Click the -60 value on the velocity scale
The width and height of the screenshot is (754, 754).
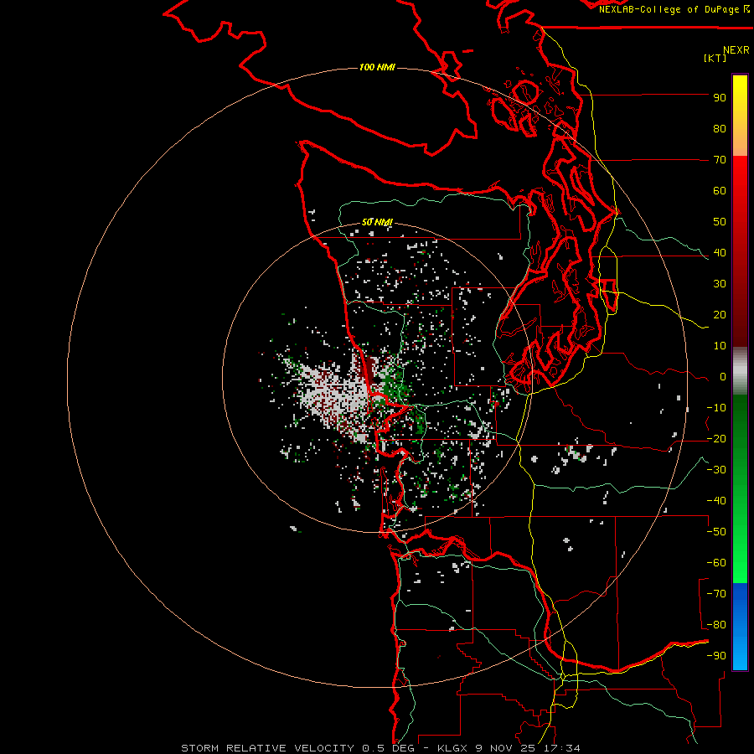click(716, 563)
